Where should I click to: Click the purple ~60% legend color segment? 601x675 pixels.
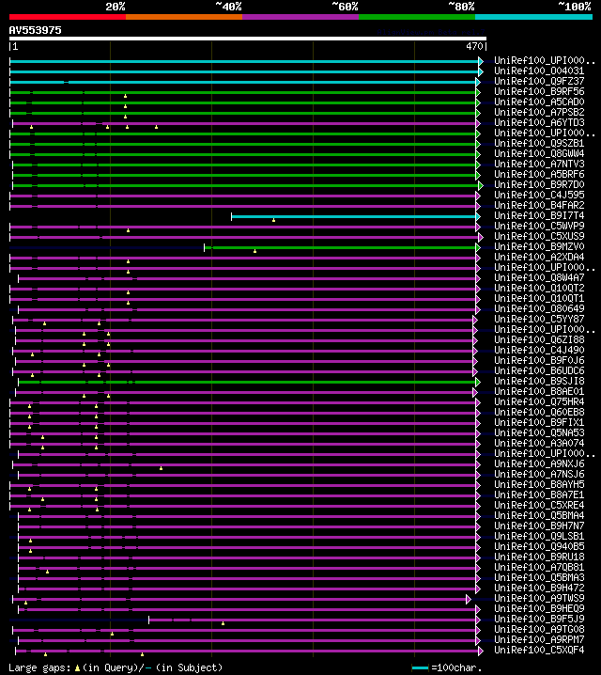[x=300, y=17]
